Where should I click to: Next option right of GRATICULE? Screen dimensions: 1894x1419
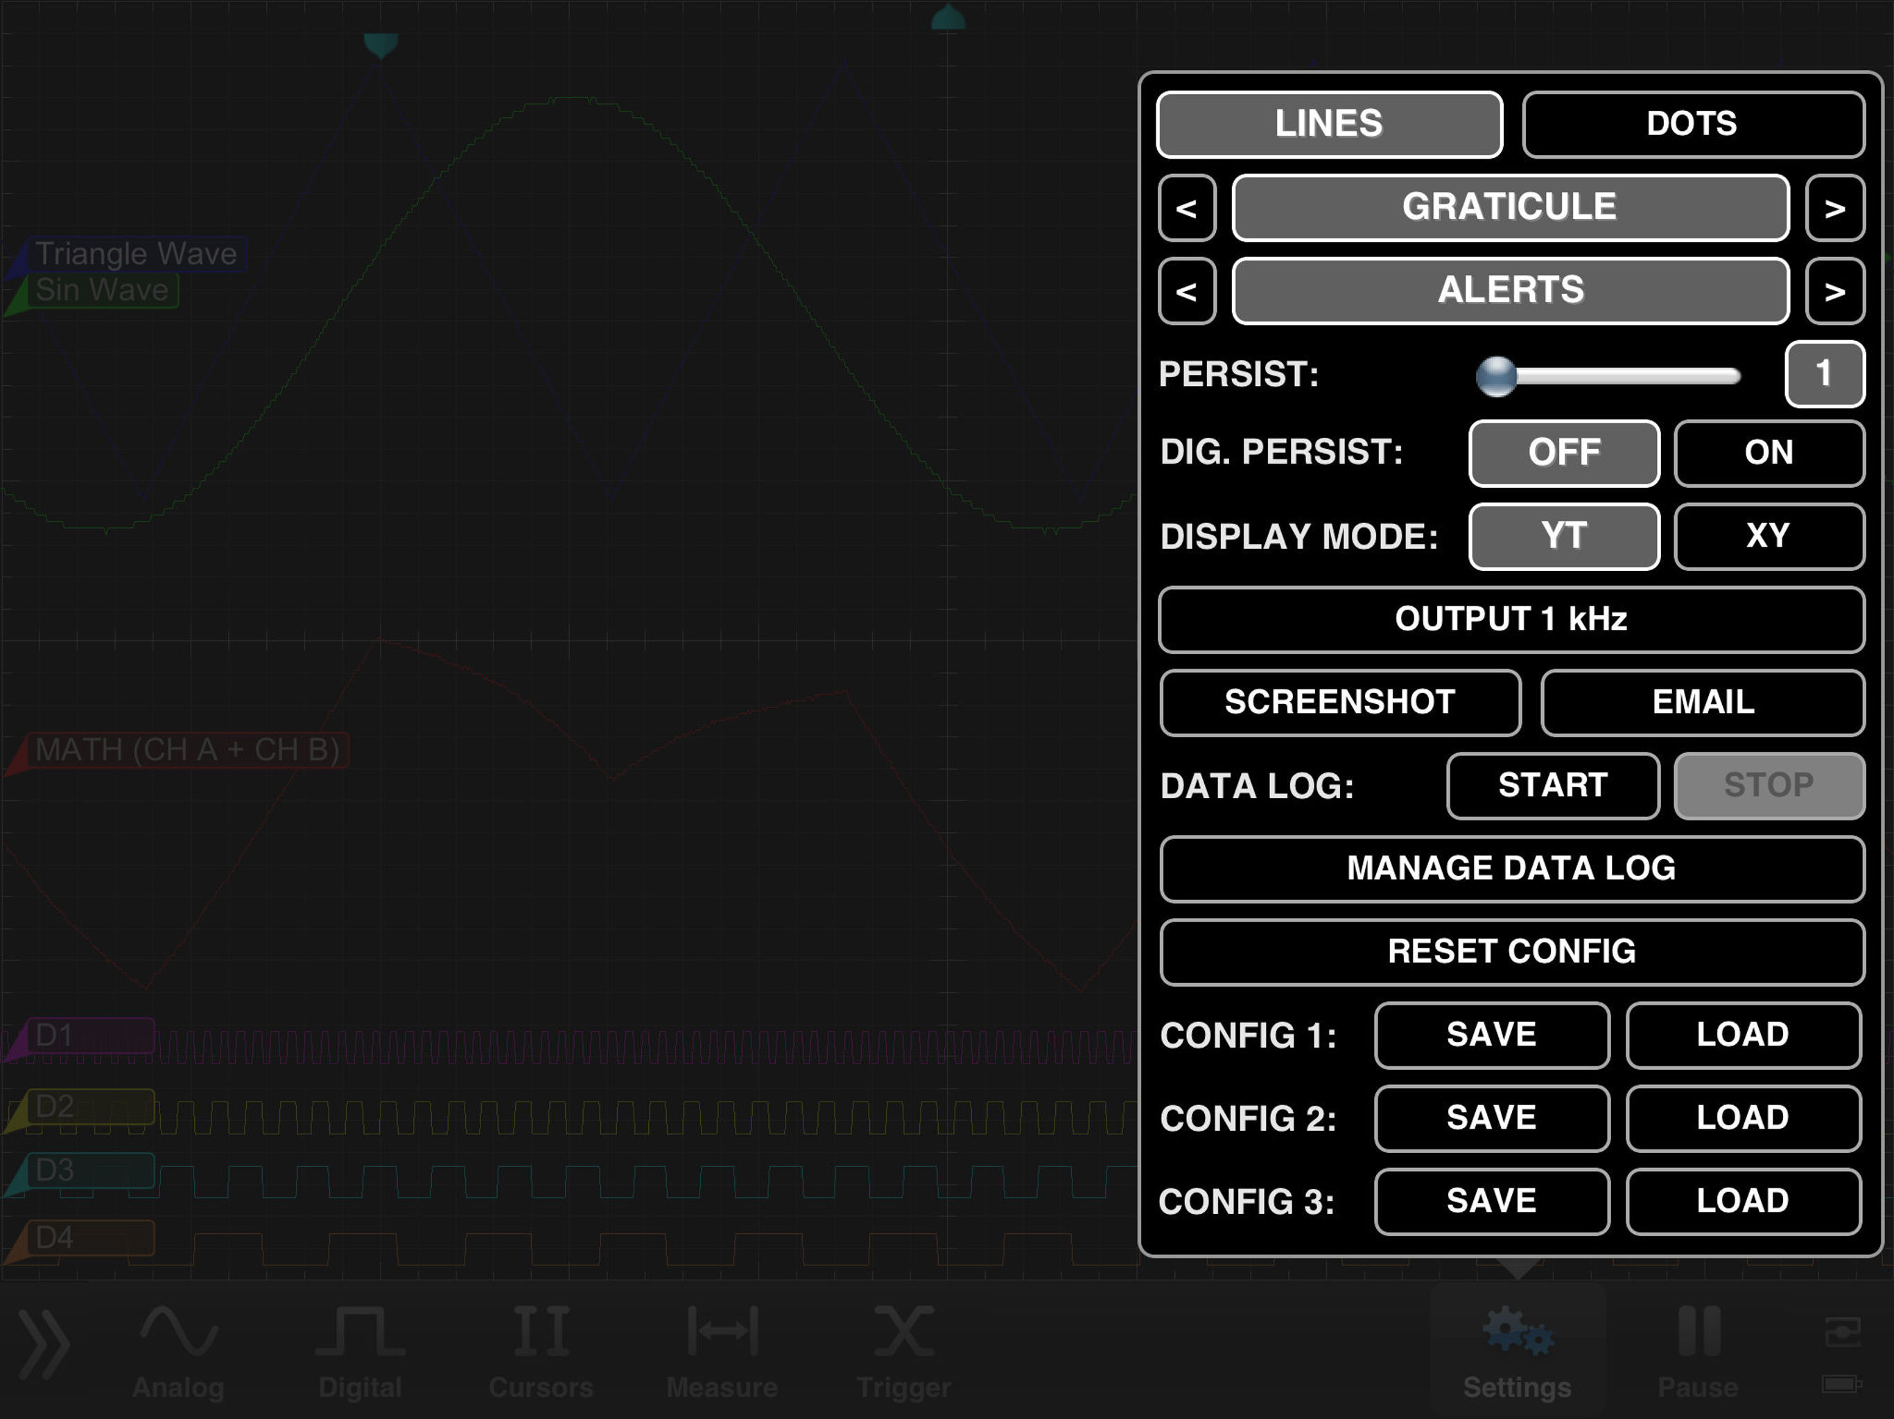click(x=1835, y=208)
